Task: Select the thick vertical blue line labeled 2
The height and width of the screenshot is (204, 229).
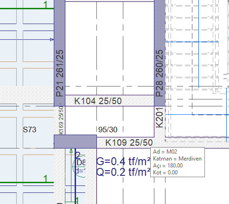Action: [76, 176]
